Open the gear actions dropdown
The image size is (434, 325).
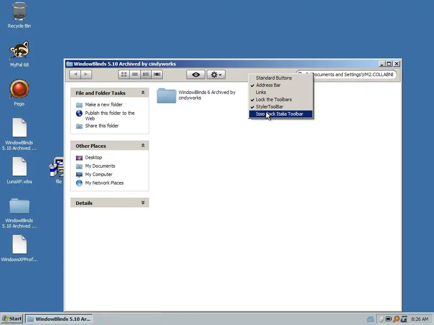tap(216, 74)
